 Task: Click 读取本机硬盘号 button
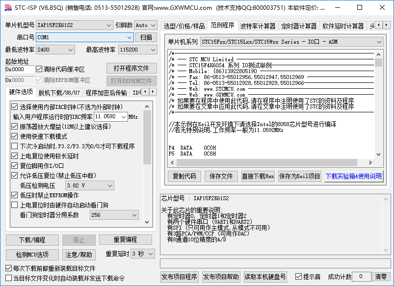coord(265,277)
